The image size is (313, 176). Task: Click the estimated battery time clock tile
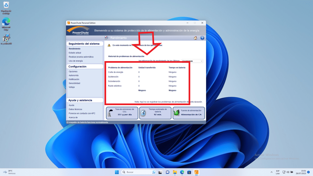(x=155, y=113)
